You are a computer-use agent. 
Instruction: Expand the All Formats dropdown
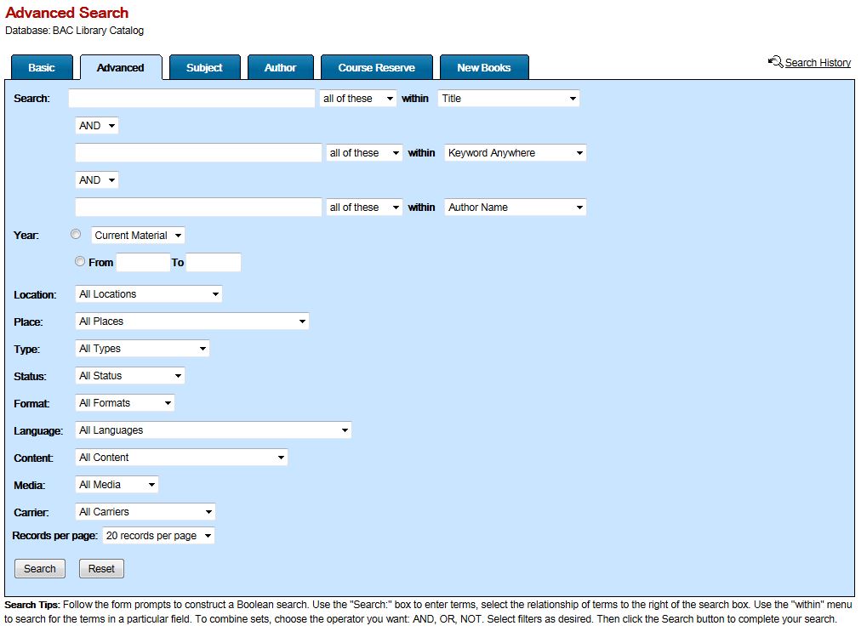click(124, 402)
